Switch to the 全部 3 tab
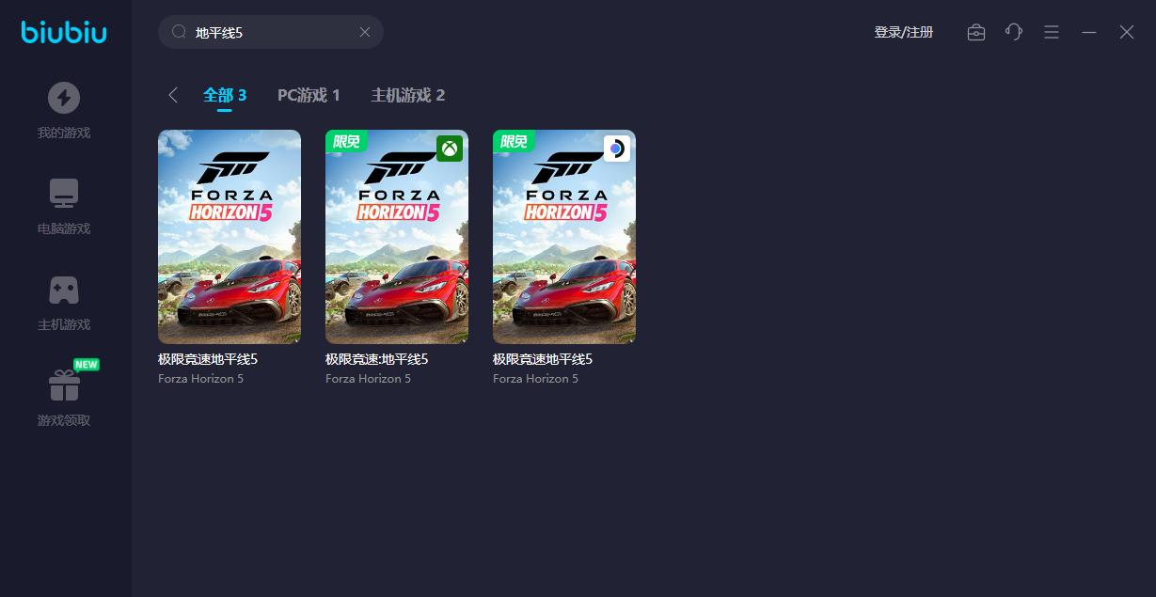This screenshot has width=1156, height=597. pyautogui.click(x=225, y=95)
